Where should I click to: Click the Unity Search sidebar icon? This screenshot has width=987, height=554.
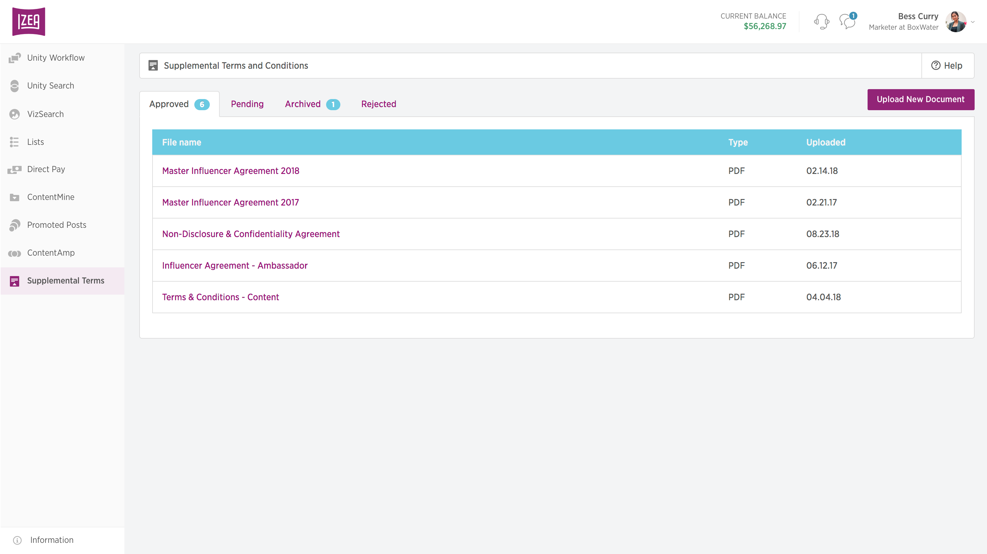[x=15, y=86]
